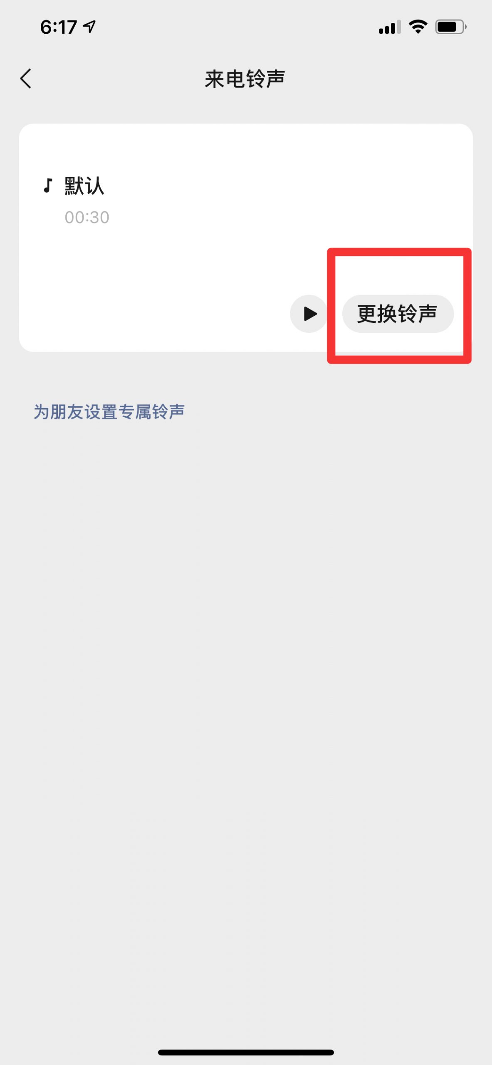Tap the 来电铃声 page title
This screenshot has height=1065, width=492.
point(245,79)
